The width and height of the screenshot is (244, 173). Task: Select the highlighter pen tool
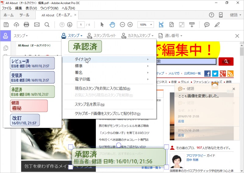point(217,25)
